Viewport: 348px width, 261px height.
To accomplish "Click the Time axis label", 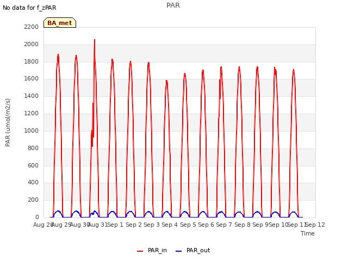I will coord(308,233).
